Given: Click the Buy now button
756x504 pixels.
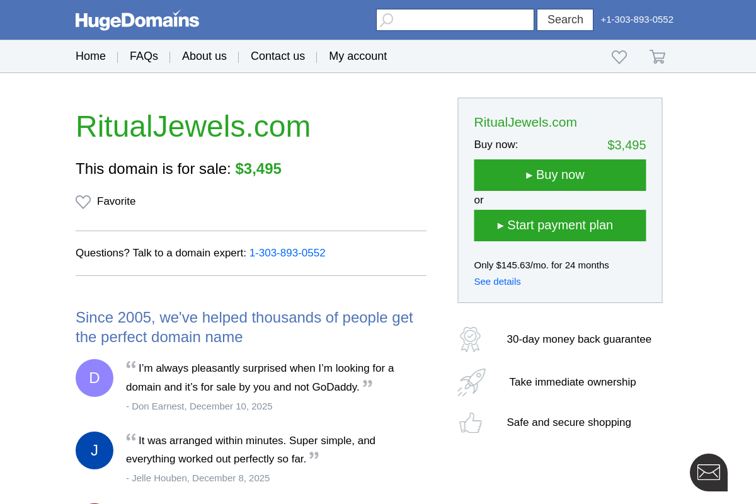Looking at the screenshot, I should (559, 175).
